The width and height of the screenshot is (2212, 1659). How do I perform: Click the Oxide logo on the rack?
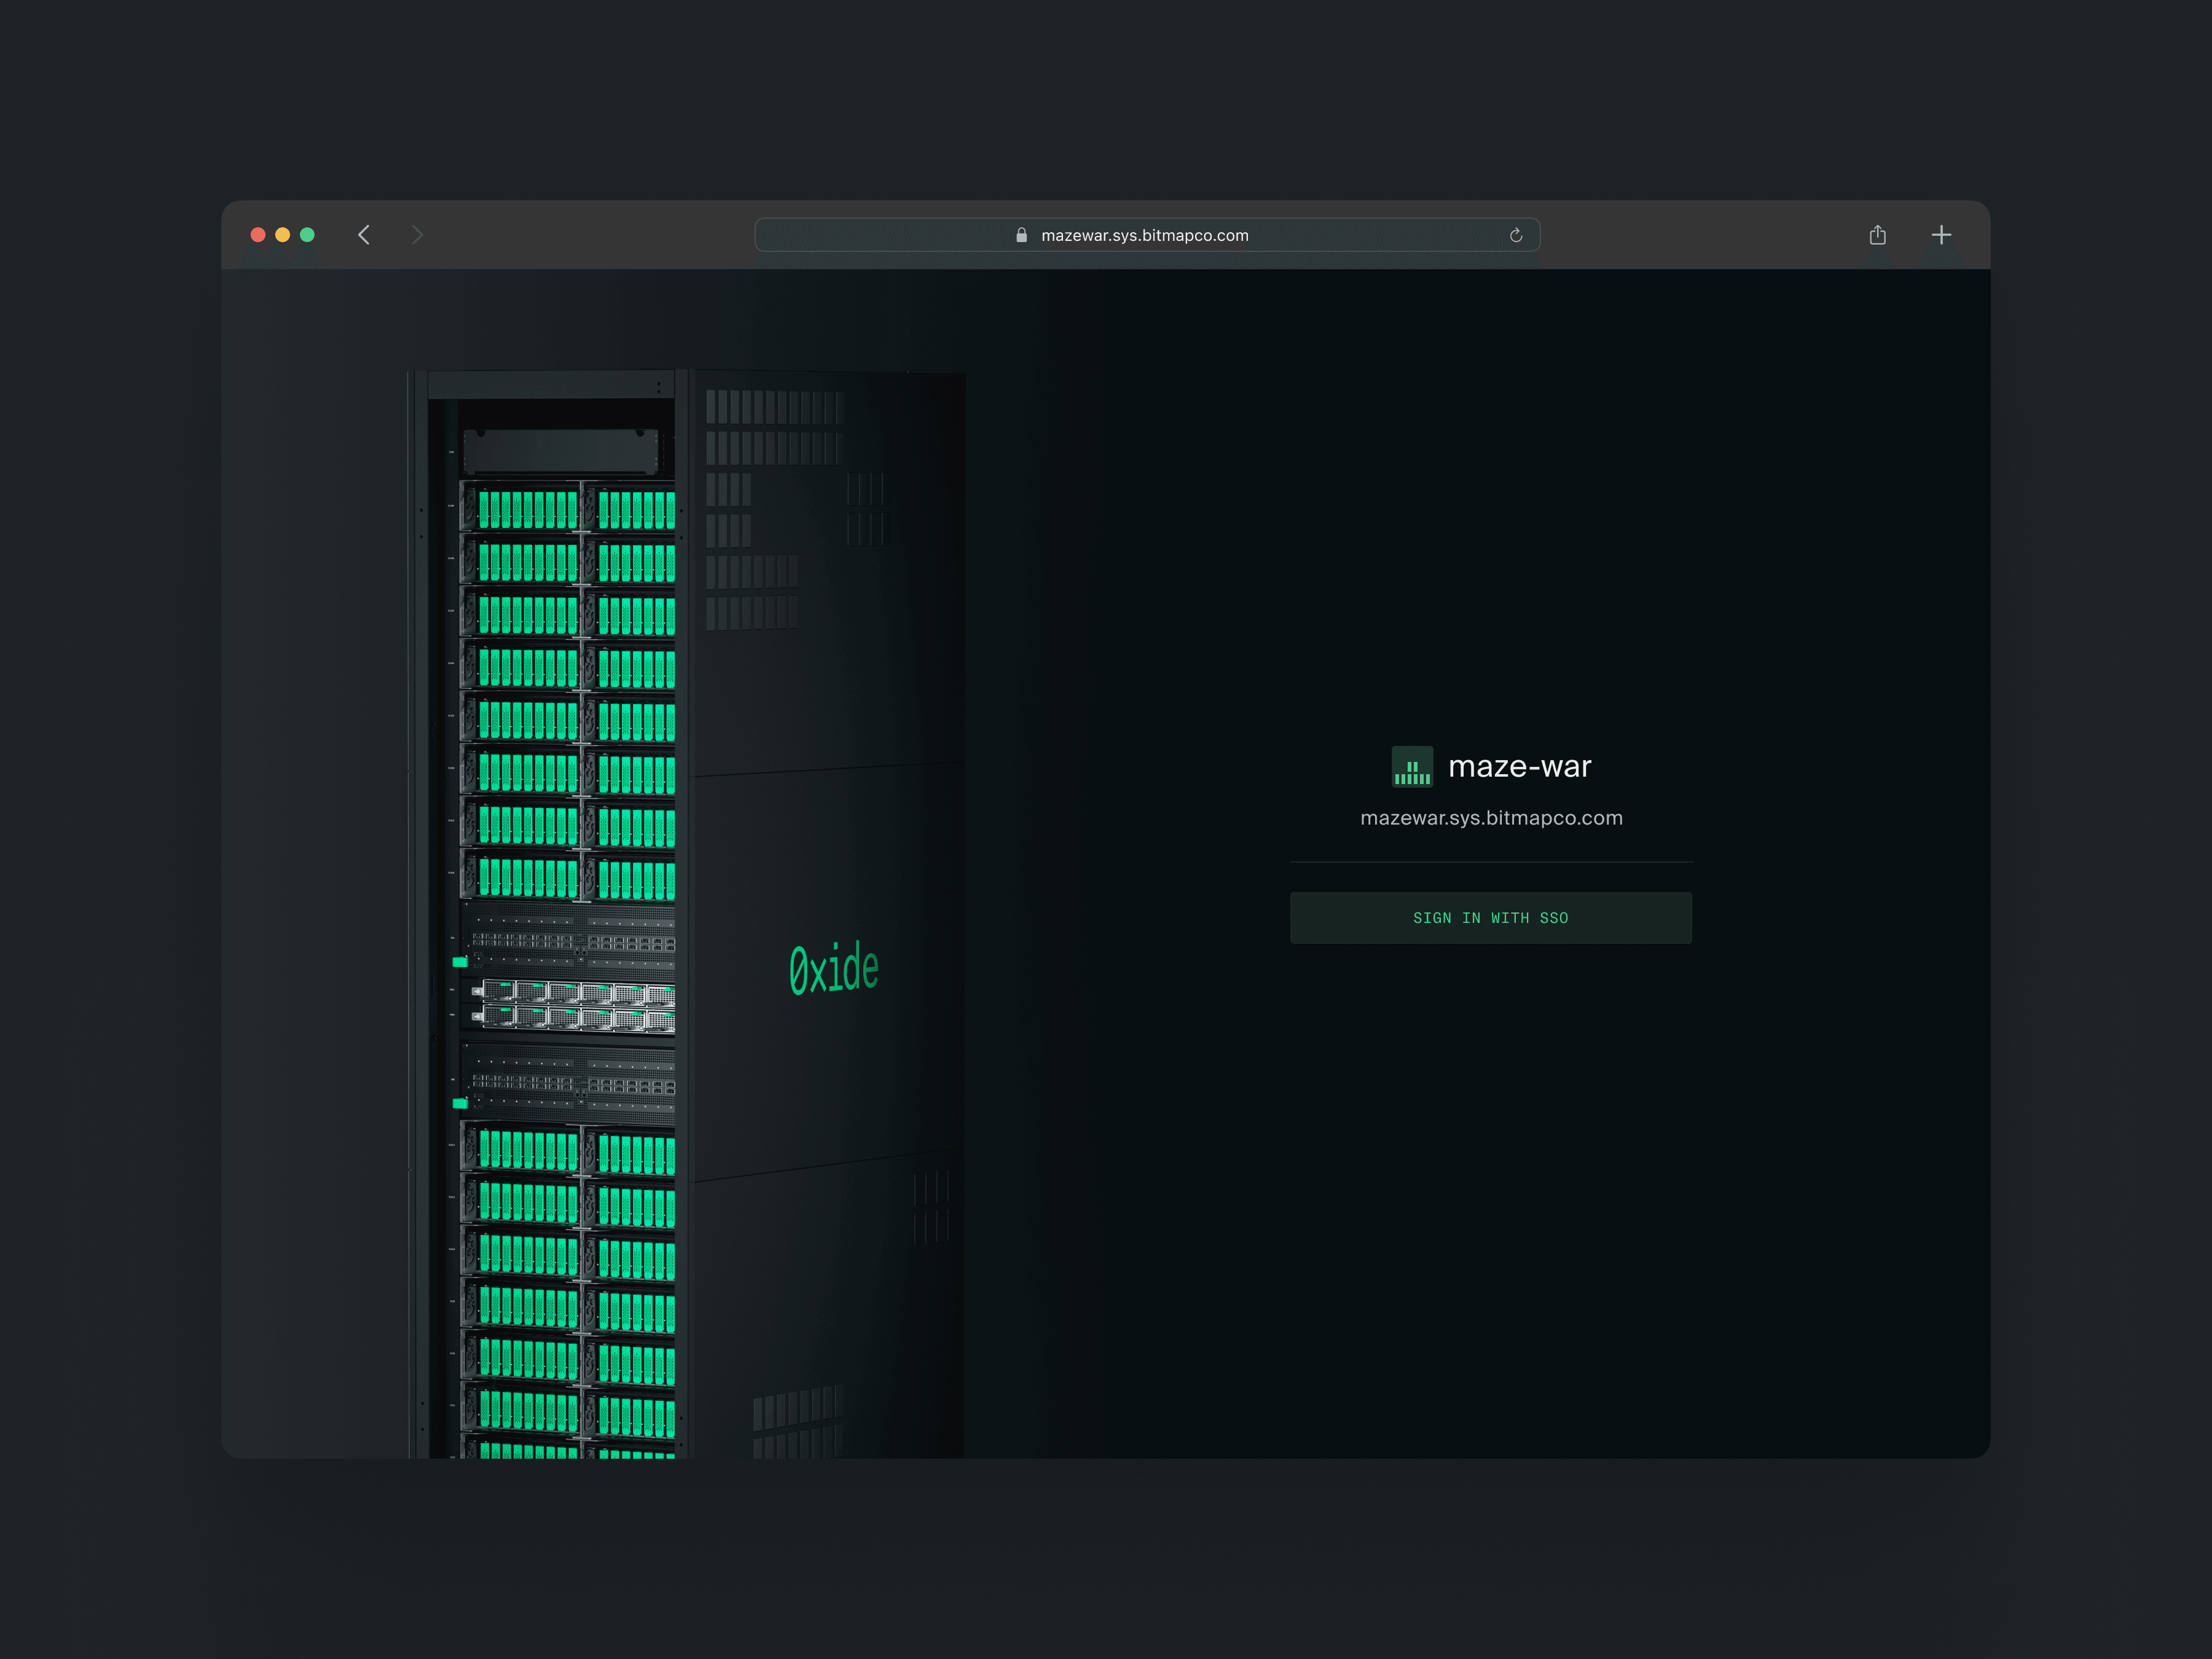(x=834, y=969)
